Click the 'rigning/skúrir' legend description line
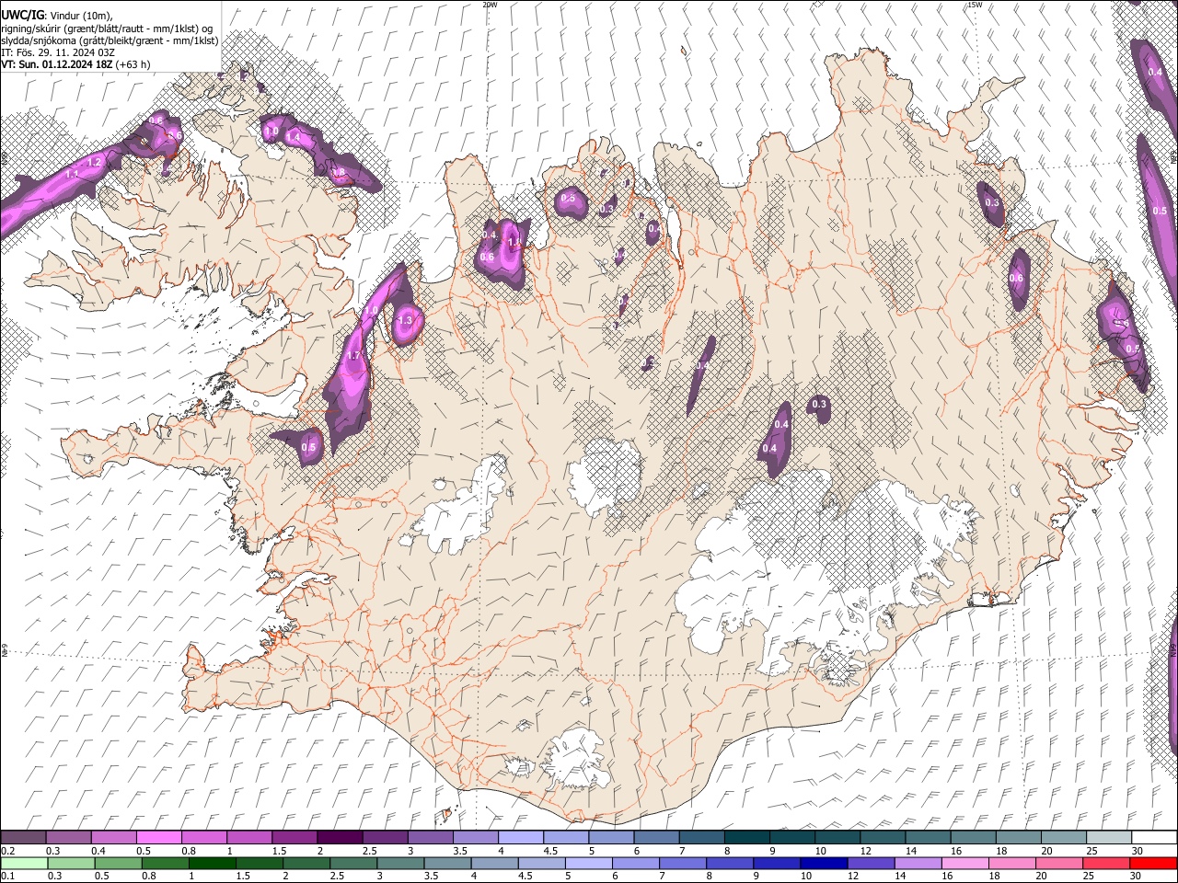This screenshot has width=1178, height=883. pyautogui.click(x=108, y=29)
